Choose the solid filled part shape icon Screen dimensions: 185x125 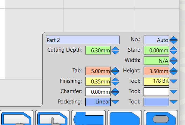pos(125,118)
